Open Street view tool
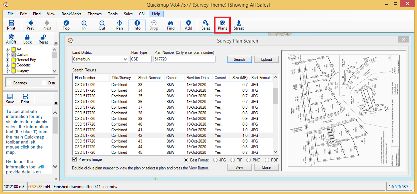This screenshot has height=194, width=417. pos(238,25)
